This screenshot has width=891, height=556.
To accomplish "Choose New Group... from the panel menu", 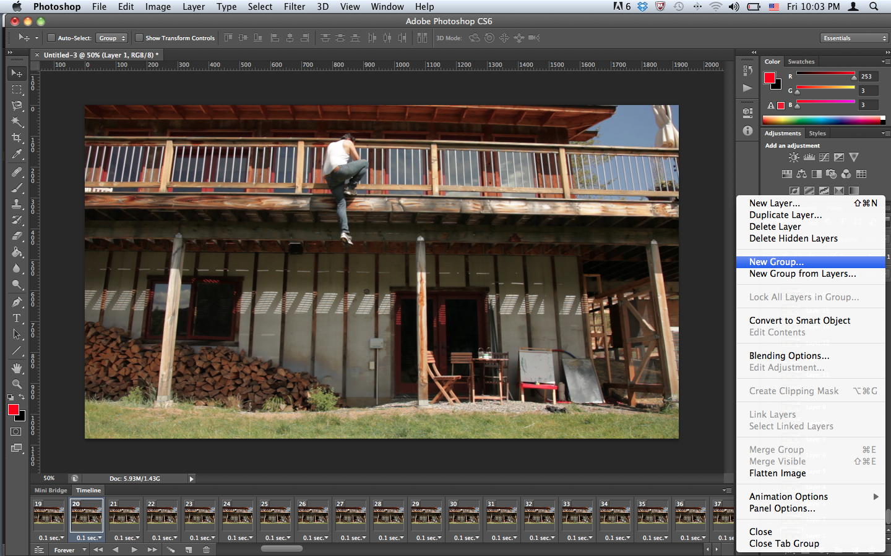I will 777,262.
